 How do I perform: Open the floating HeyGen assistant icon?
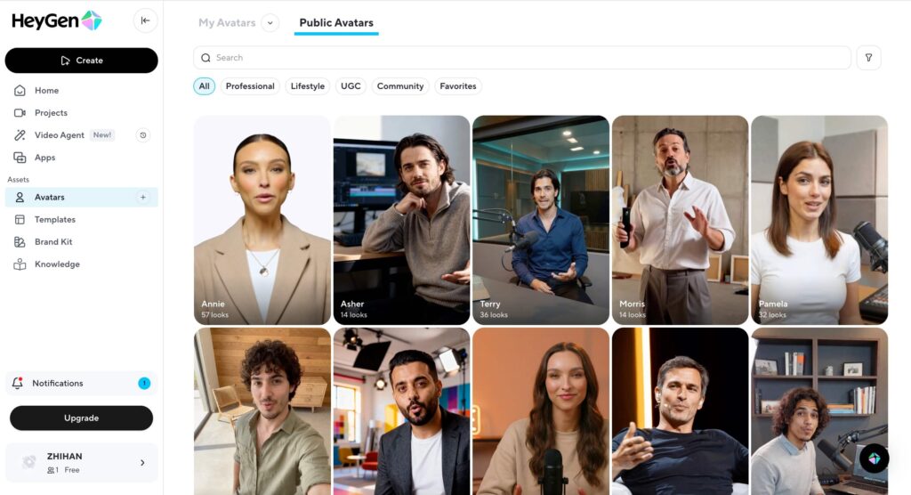tap(874, 458)
